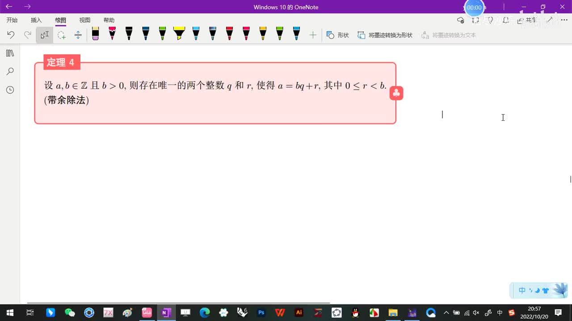The height and width of the screenshot is (321, 572).
Task: Open File Explorer from the taskbar
Action: [x=393, y=313]
